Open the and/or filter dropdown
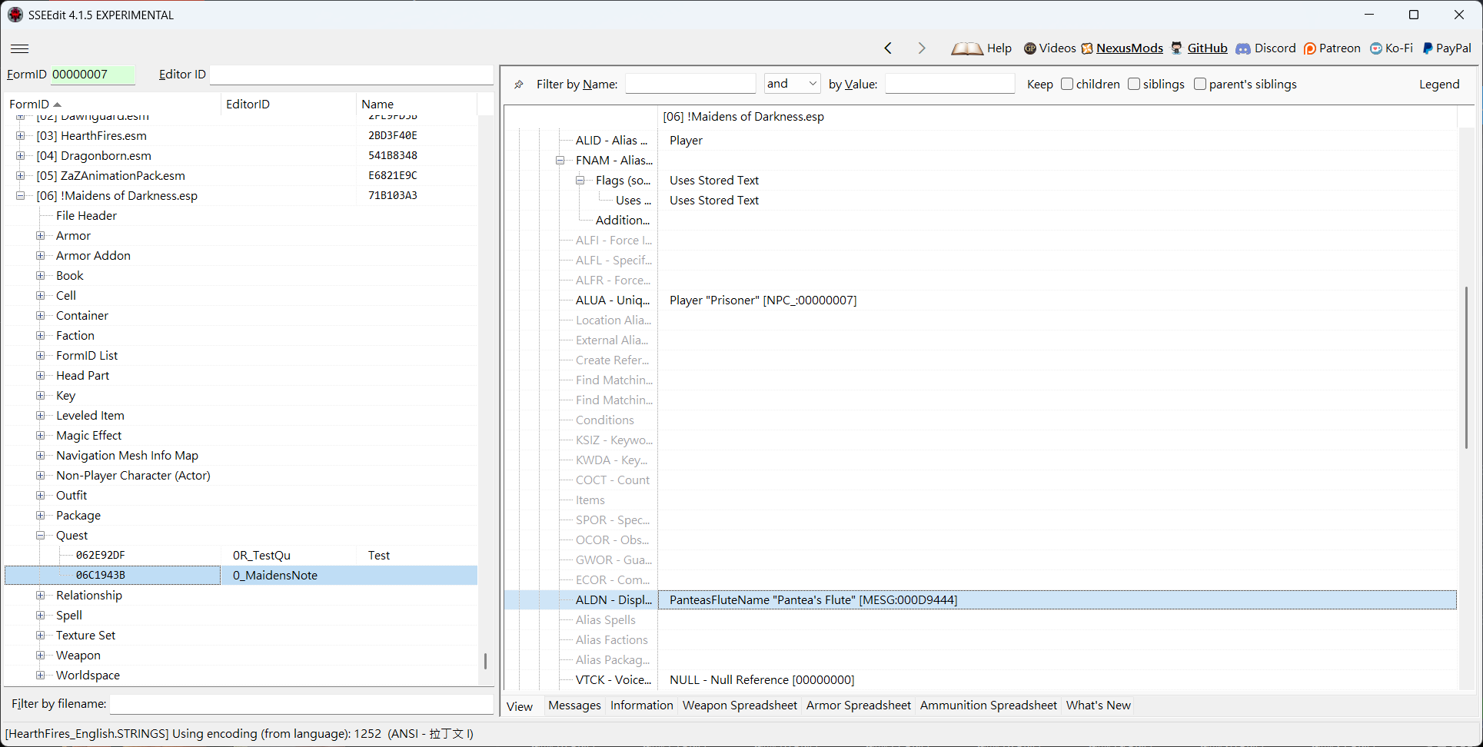The image size is (1483, 747). (x=793, y=84)
